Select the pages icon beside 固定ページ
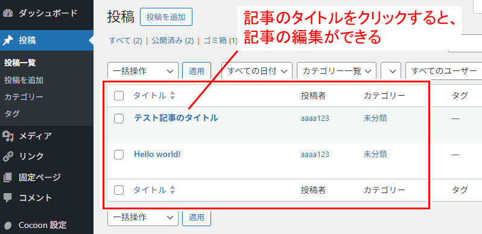Screen dimensions: 482x234 coord(8,177)
